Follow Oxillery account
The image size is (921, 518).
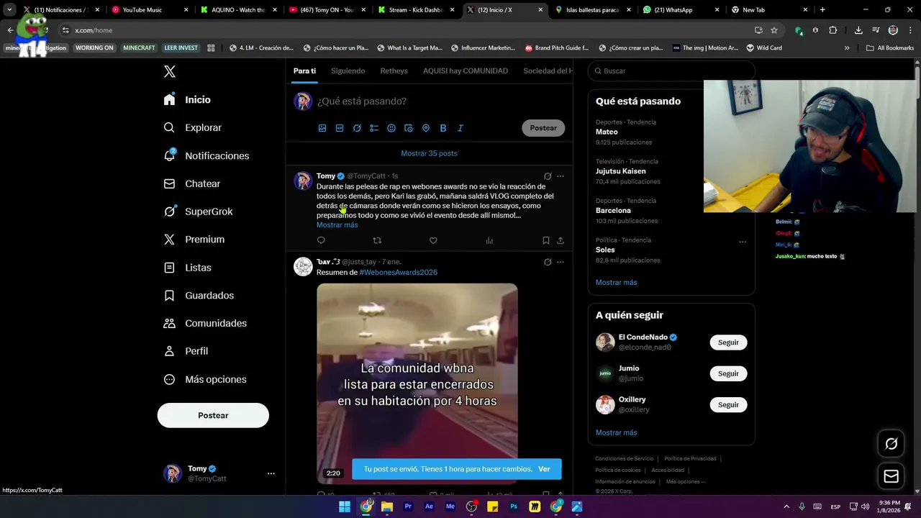pyautogui.click(x=728, y=404)
